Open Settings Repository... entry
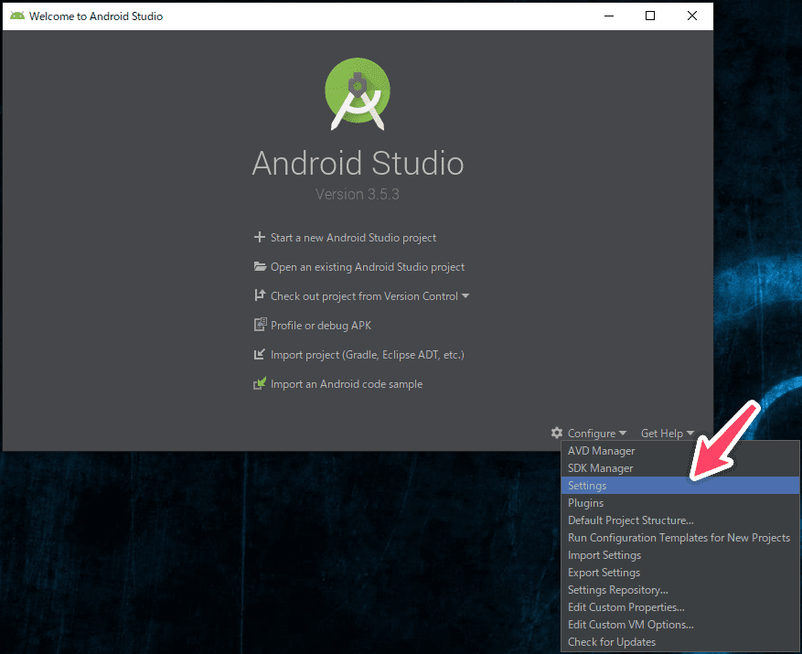This screenshot has width=802, height=654. point(679,590)
